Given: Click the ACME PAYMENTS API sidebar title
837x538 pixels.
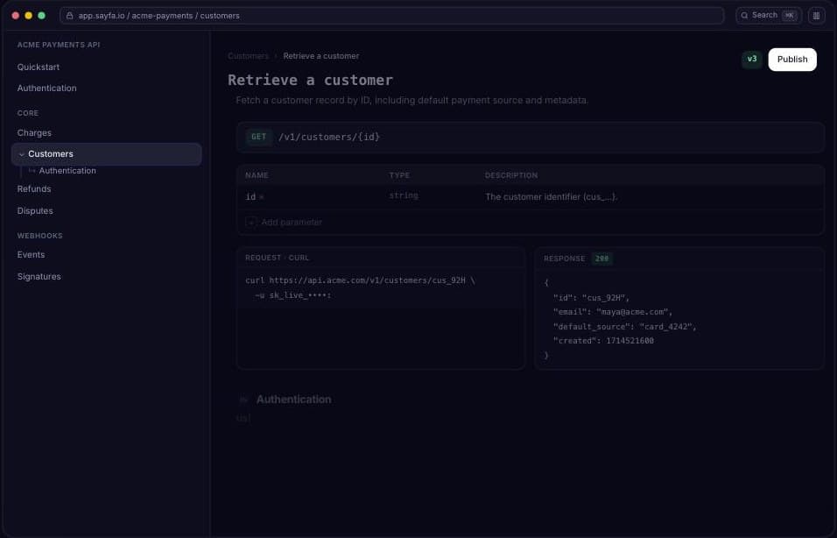Looking at the screenshot, I should pyautogui.click(x=59, y=45).
